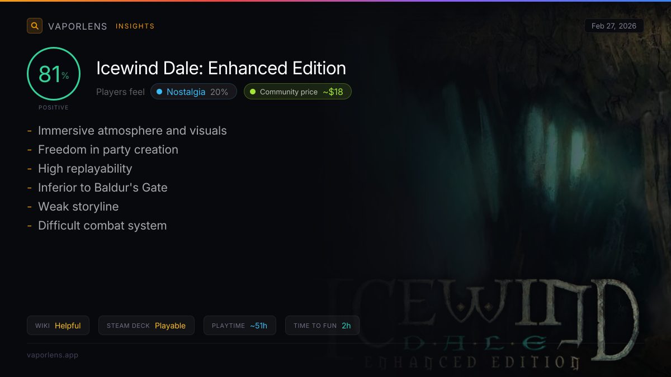Click the Playtime ~51h badge
This screenshot has height=377, width=671.
240,326
